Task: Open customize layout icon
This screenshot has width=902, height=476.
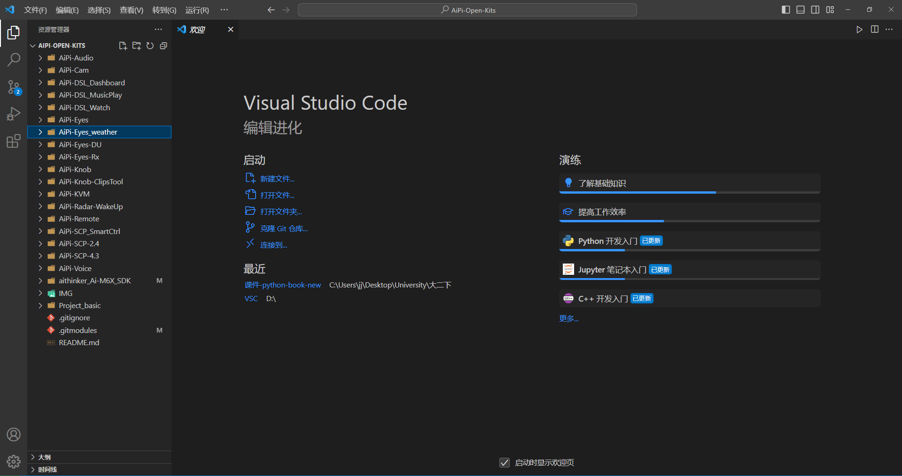Action: pyautogui.click(x=830, y=10)
